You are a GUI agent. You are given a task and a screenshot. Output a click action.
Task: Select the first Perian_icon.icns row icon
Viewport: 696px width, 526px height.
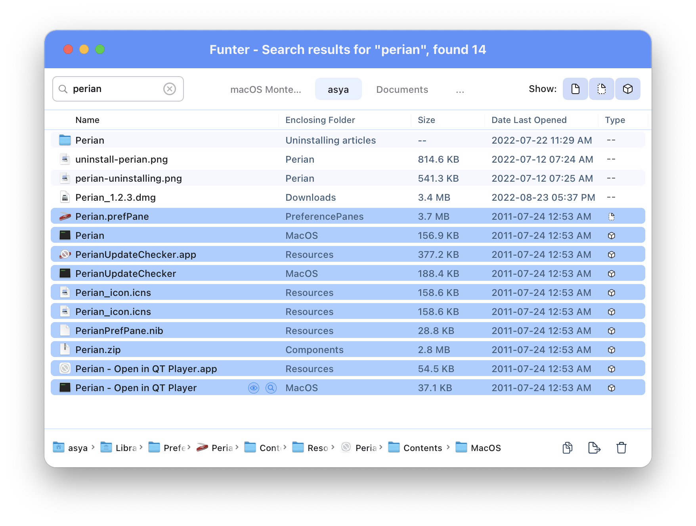(x=65, y=292)
